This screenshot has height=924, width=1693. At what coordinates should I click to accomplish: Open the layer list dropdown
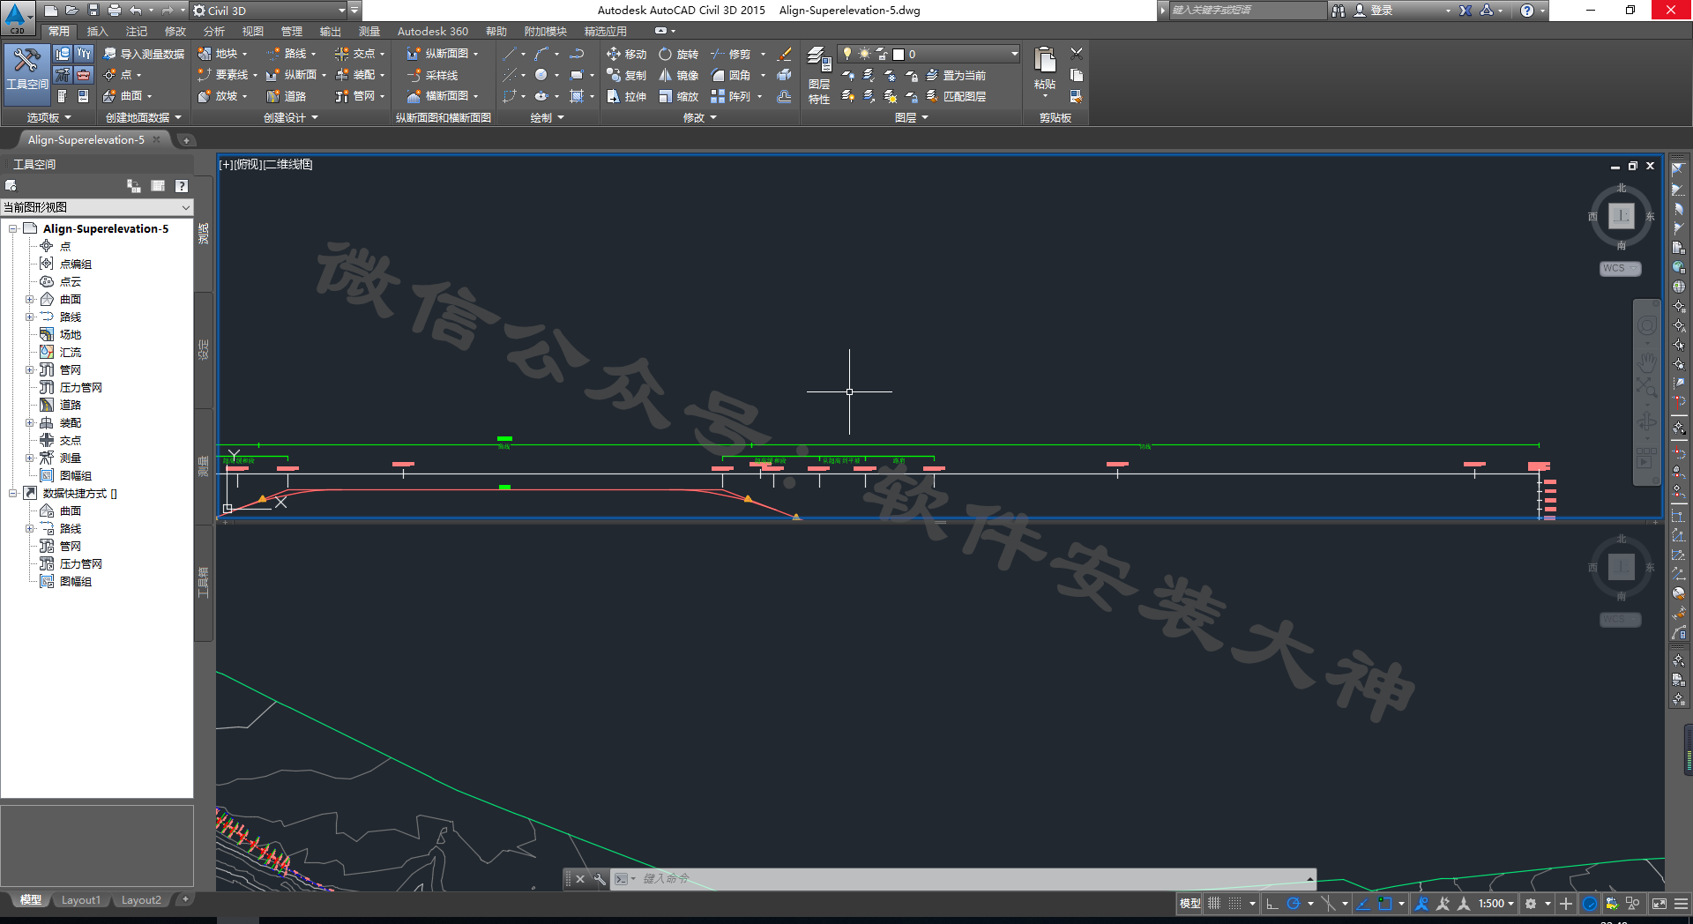click(1014, 54)
